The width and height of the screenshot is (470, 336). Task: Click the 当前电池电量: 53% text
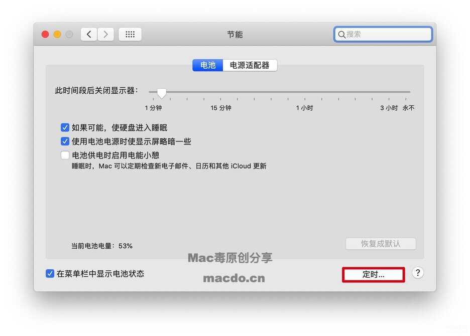click(x=101, y=246)
